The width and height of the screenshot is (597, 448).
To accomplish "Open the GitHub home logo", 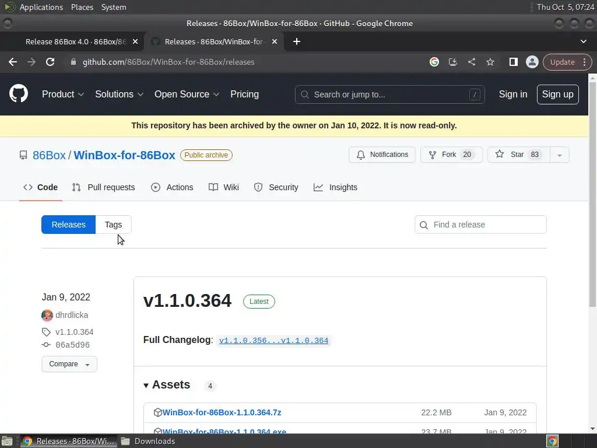I will [19, 94].
